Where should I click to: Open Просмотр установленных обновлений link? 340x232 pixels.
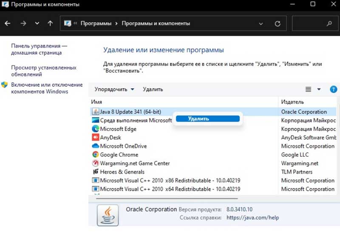click(44, 71)
